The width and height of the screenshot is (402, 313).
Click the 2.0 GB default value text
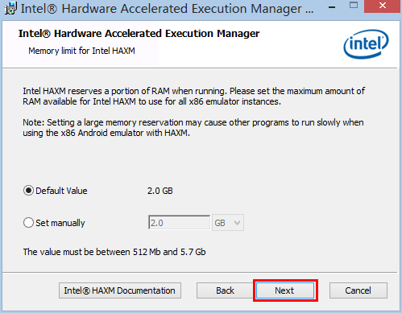(160, 191)
